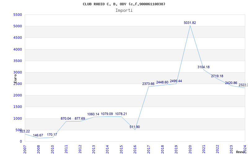
Task: Click the 2499.44 data label
Action: 176,81
